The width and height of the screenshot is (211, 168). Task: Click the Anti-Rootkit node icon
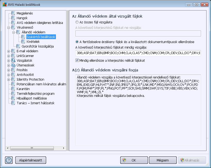click(13, 75)
